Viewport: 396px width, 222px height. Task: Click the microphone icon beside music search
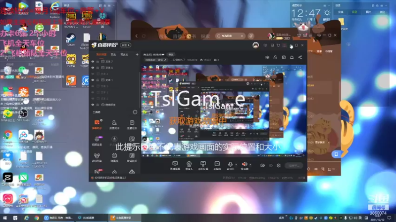251,36
